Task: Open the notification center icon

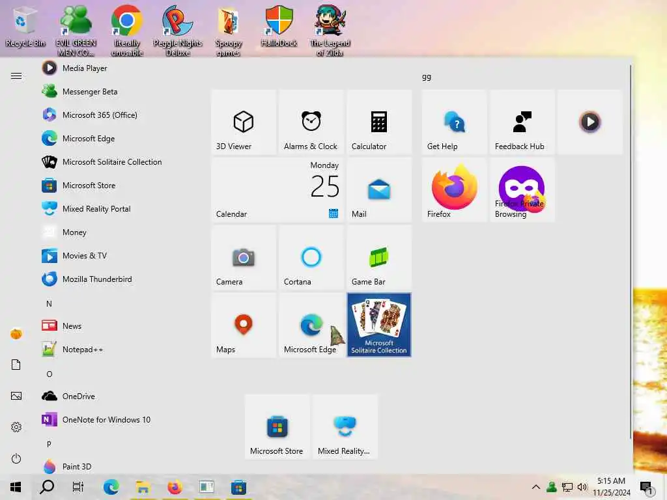Action: (646, 487)
